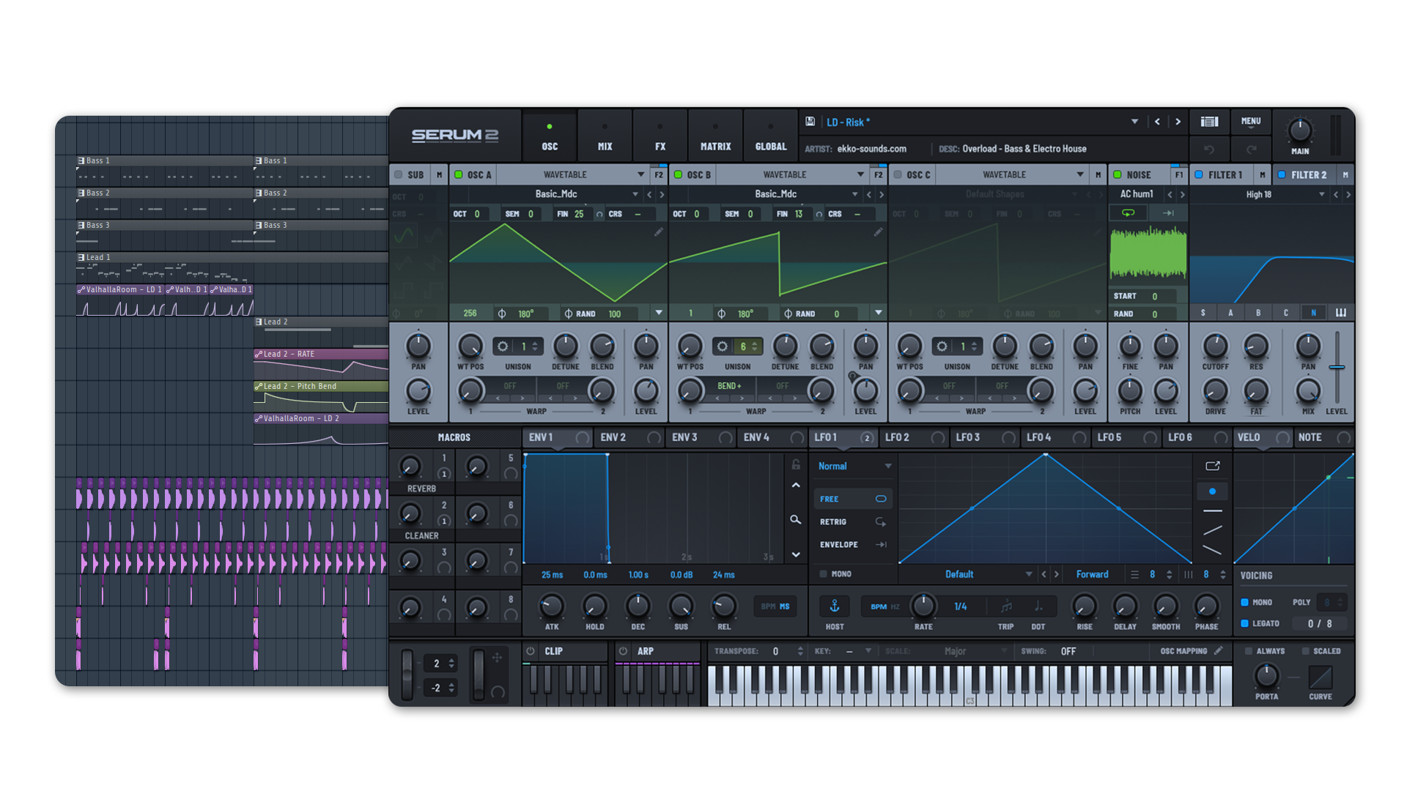The width and height of the screenshot is (1407, 791).
Task: Click the LFO host anchor icon
Action: pyautogui.click(x=835, y=606)
